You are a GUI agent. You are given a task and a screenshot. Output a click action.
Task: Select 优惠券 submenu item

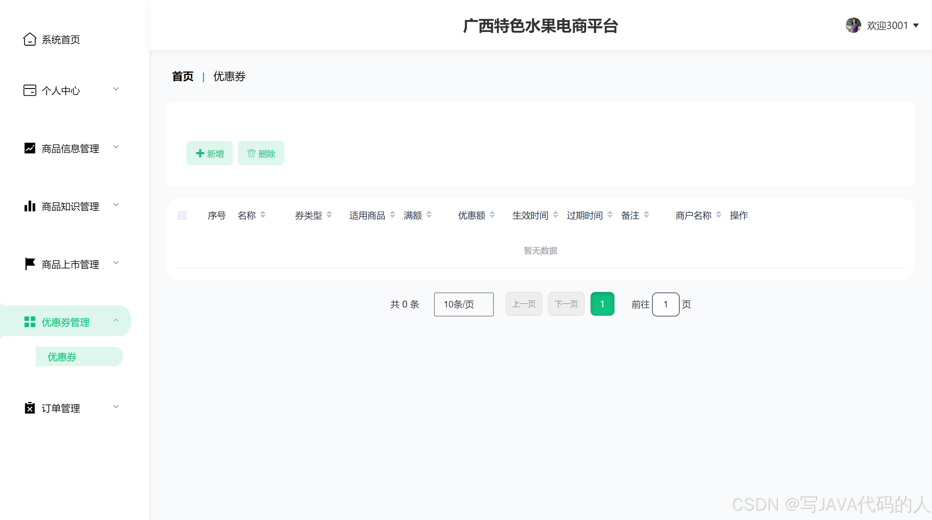pos(79,357)
